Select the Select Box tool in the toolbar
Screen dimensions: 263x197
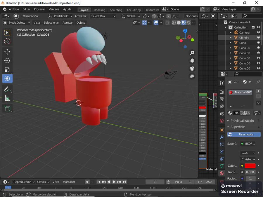click(x=7, y=32)
